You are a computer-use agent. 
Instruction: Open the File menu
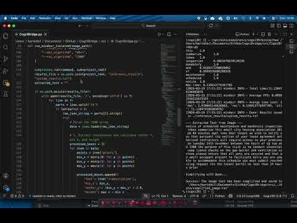pos(24,18)
